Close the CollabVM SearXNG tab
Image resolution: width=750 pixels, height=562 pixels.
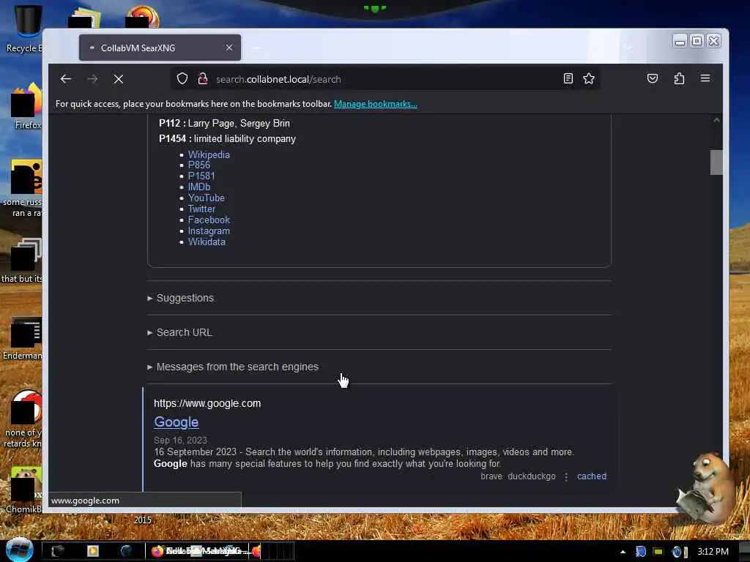(x=229, y=48)
